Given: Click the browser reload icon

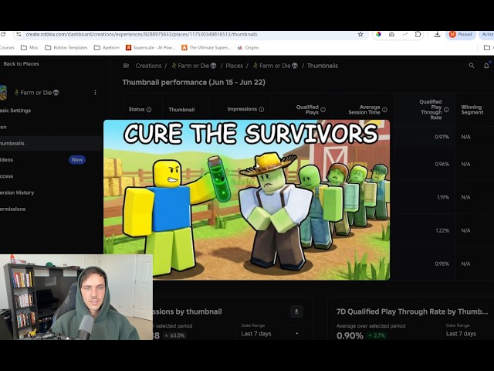Looking at the screenshot, I should point(2,34).
